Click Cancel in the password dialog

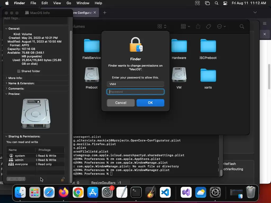(x=121, y=103)
